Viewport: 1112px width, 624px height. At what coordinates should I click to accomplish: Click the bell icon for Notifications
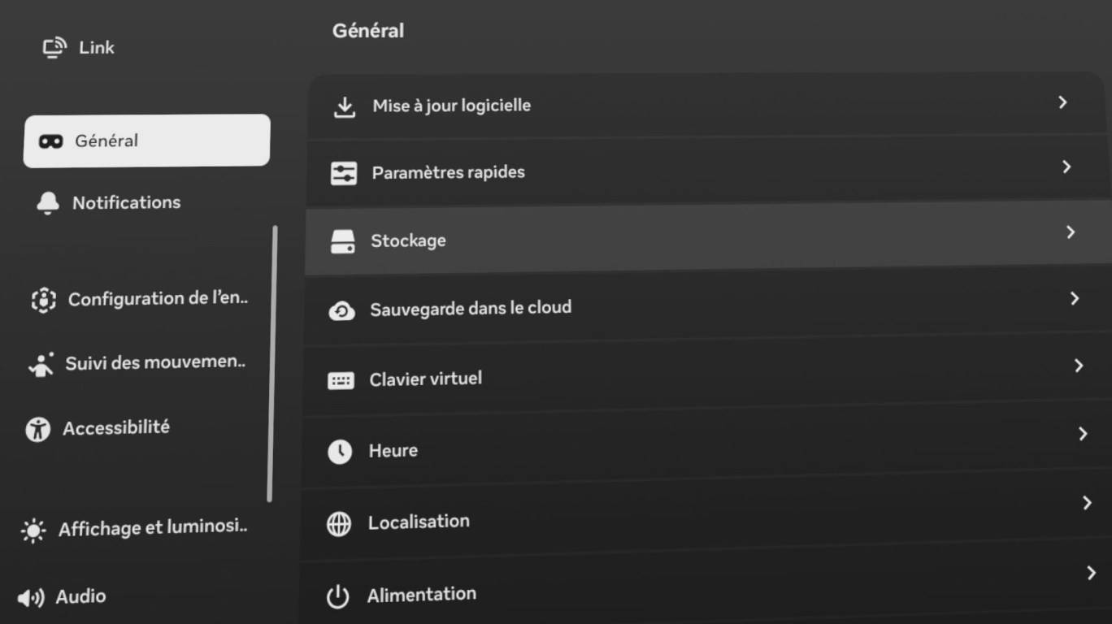click(48, 203)
